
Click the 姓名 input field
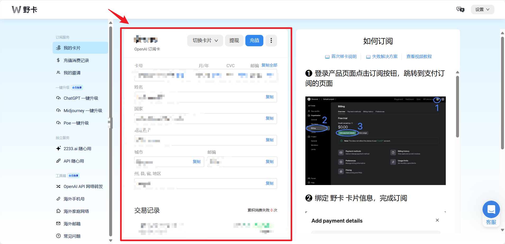[206, 97]
